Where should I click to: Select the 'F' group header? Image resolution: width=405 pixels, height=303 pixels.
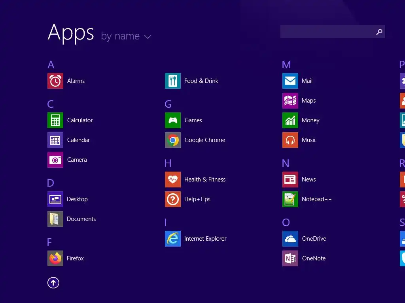(x=49, y=242)
